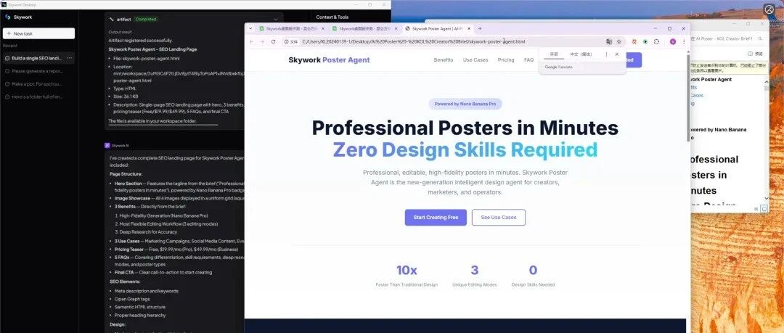The width and height of the screenshot is (784, 333).
Task: Click the Skywork AI avatar icon
Action: click(x=107, y=146)
